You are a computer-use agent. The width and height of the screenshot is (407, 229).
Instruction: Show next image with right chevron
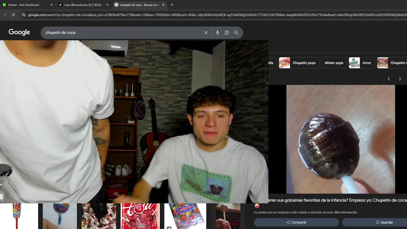(x=400, y=79)
